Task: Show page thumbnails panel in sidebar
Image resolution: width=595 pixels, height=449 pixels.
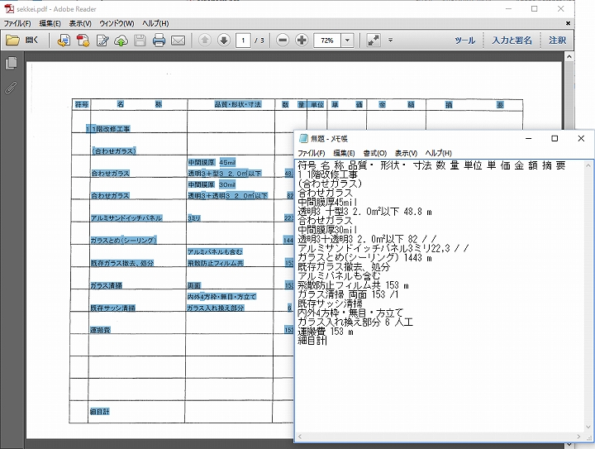Action: 12,63
